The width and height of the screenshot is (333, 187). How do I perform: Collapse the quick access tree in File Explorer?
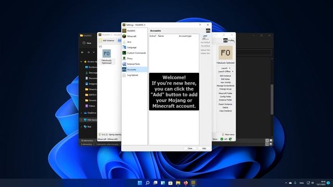click(x=81, y=62)
